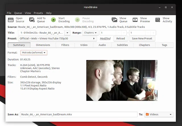Open the Preset selector menu
The image size is (182, 126).
pyautogui.click(x=57, y=39)
